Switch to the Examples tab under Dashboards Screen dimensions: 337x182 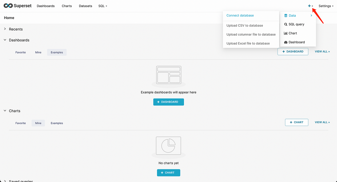[57, 52]
